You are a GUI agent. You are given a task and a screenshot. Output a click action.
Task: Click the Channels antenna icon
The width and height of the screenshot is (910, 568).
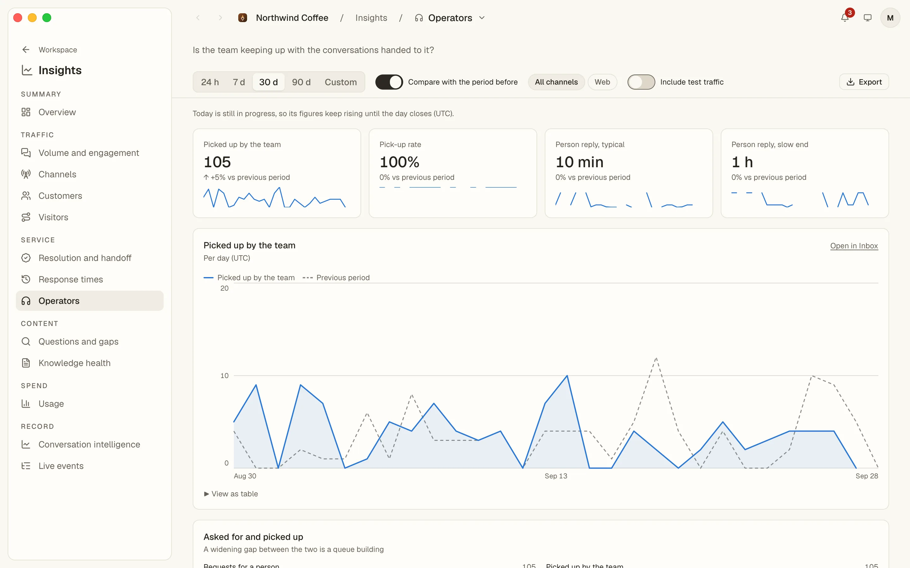tap(26, 174)
